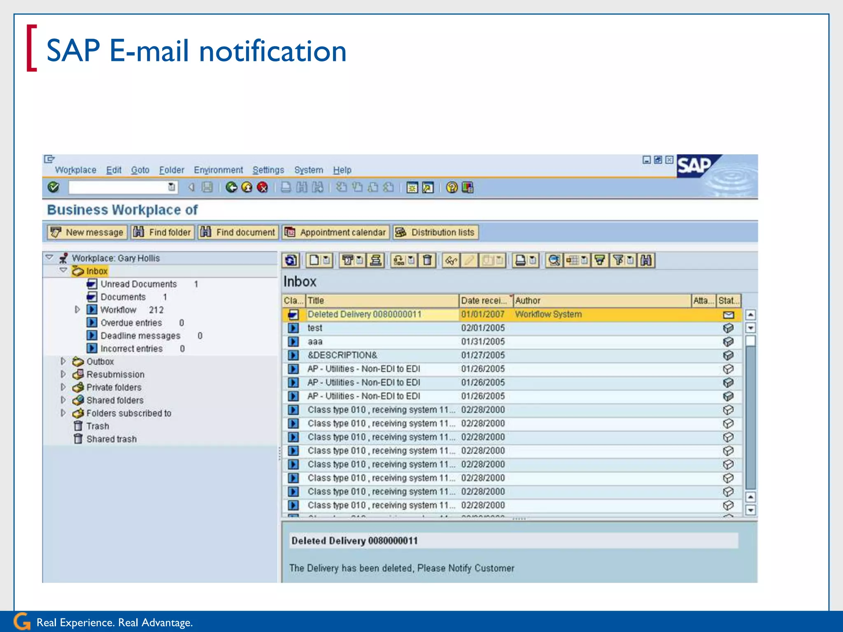Click the New message button
The width and height of the screenshot is (843, 632).
click(x=87, y=232)
